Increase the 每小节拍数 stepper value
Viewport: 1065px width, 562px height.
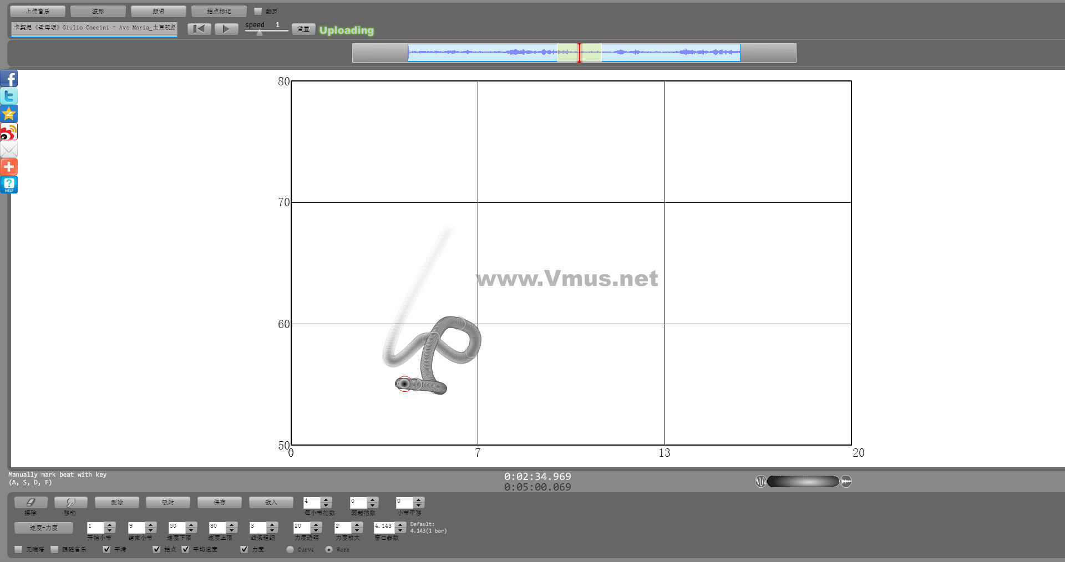[326, 499]
